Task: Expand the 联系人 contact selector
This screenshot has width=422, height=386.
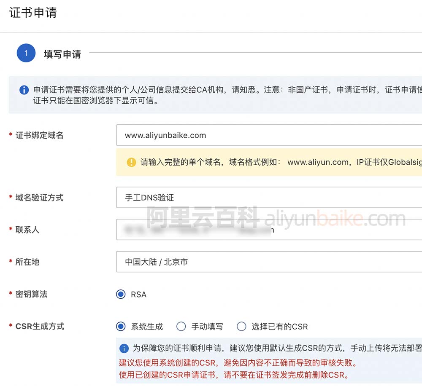Action: [268, 230]
